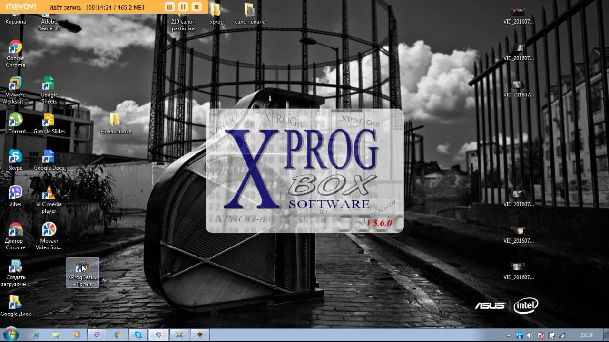Show hidden system tray icons
The height and width of the screenshot is (342, 609).
pyautogui.click(x=509, y=335)
